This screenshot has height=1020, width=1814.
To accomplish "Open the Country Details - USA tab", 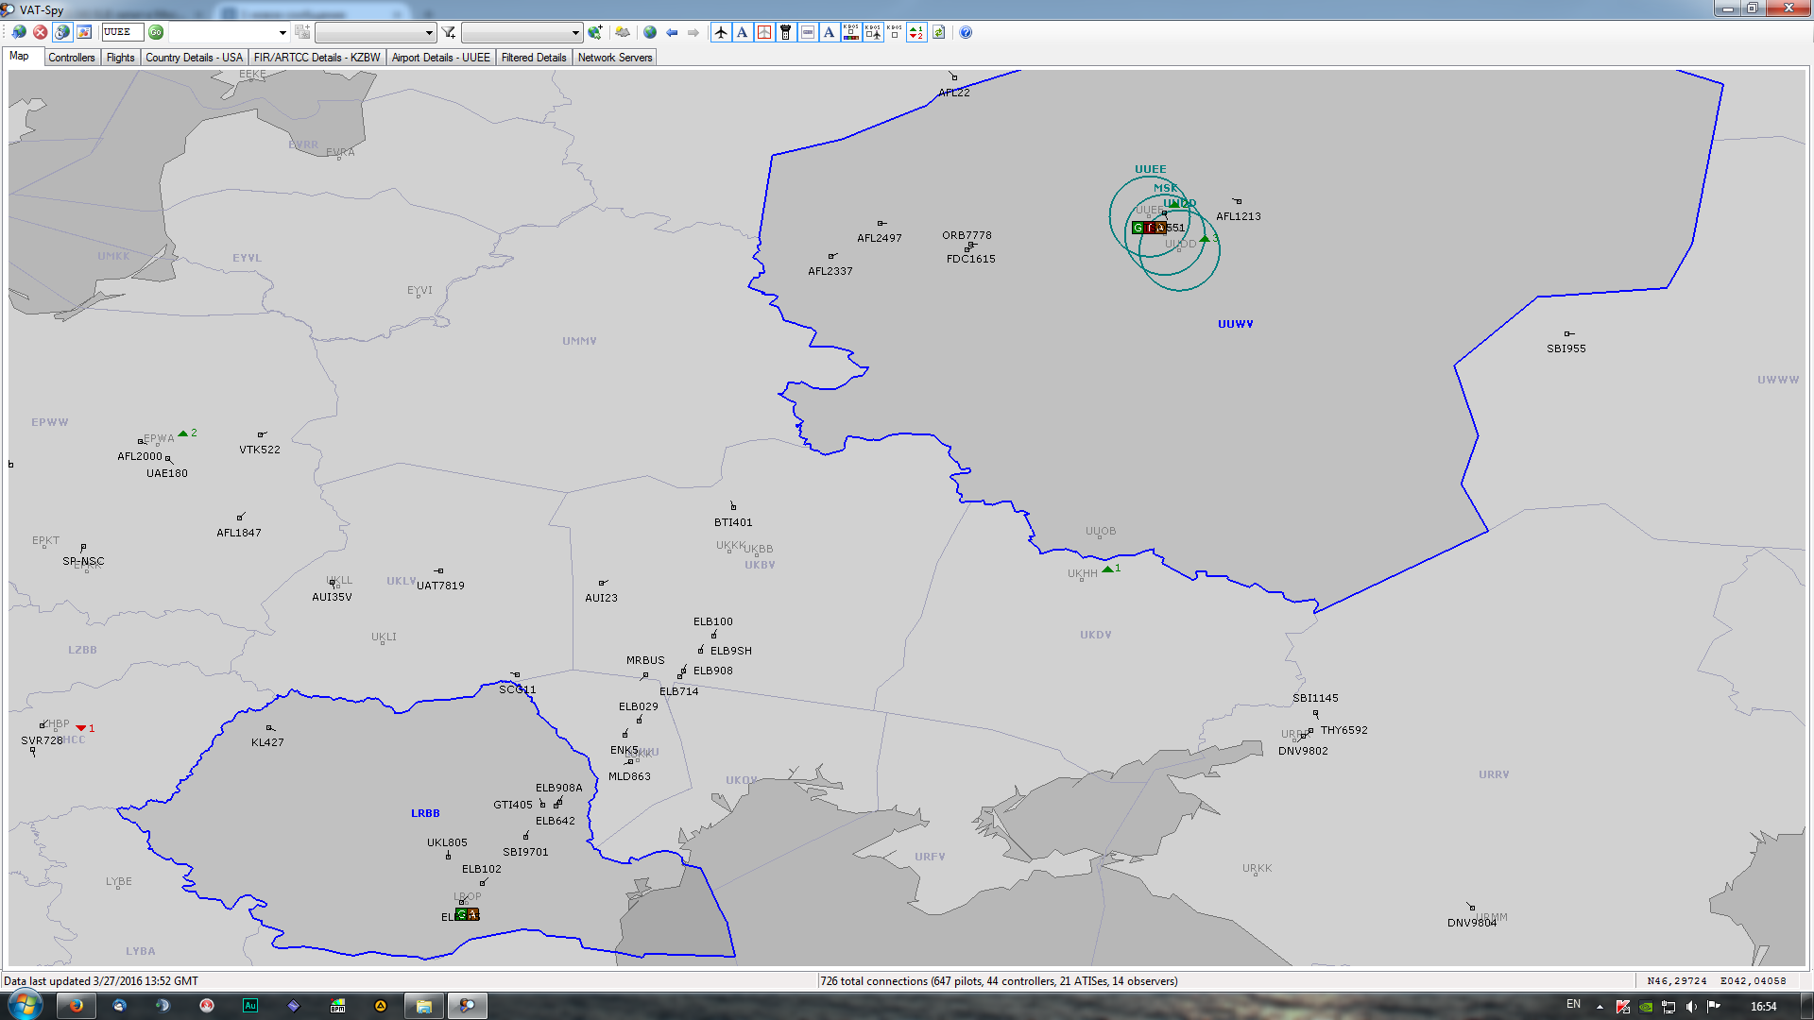I will click(x=194, y=58).
